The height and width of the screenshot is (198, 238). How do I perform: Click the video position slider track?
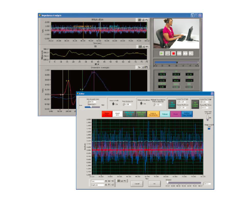click(177, 62)
